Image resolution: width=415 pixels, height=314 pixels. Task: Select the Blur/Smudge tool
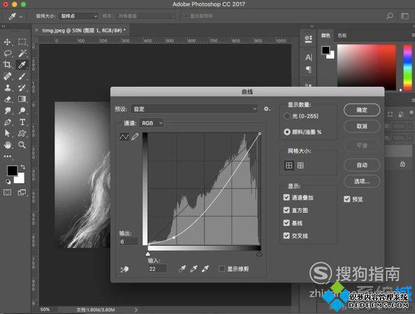[x=7, y=110]
